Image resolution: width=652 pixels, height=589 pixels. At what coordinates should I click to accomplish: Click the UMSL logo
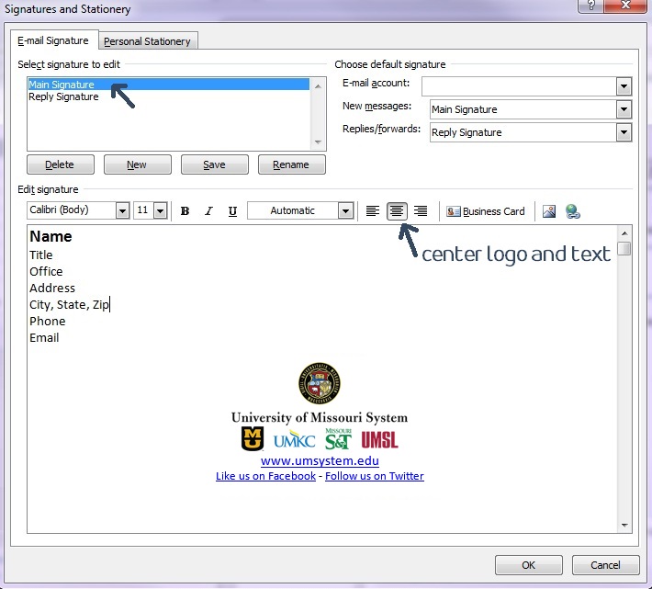379,439
